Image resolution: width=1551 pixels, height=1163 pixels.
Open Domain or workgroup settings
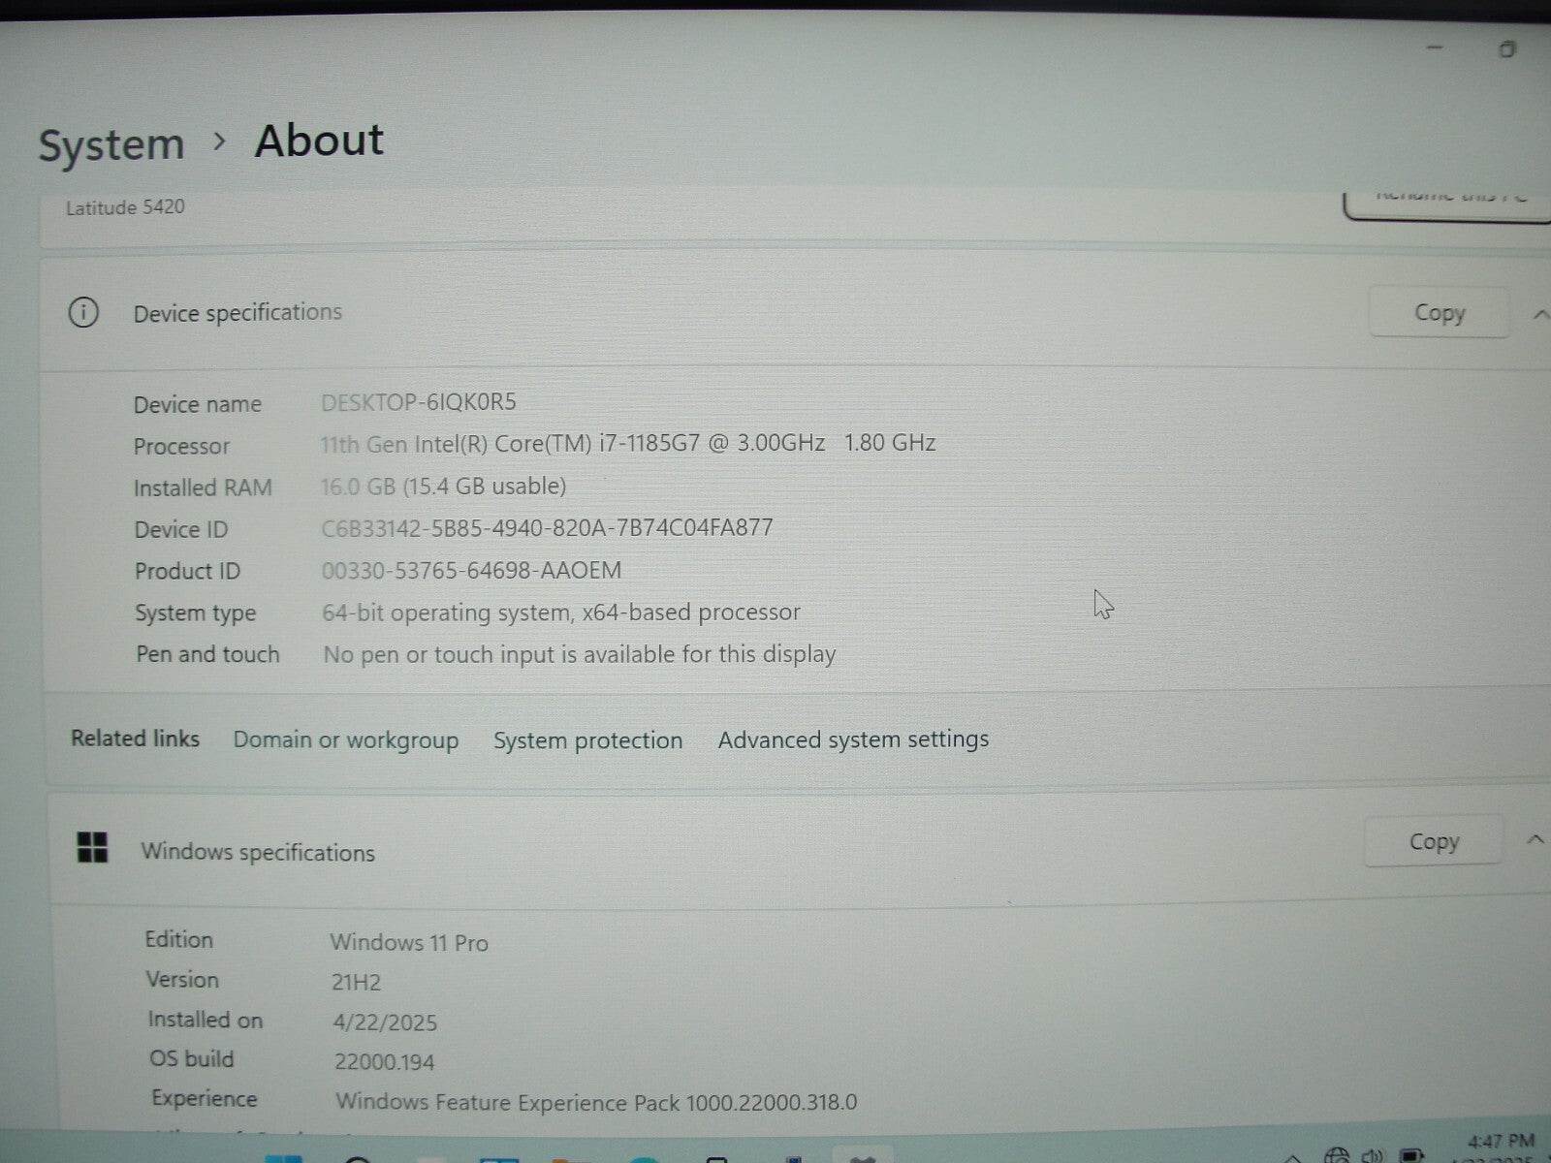coord(345,740)
